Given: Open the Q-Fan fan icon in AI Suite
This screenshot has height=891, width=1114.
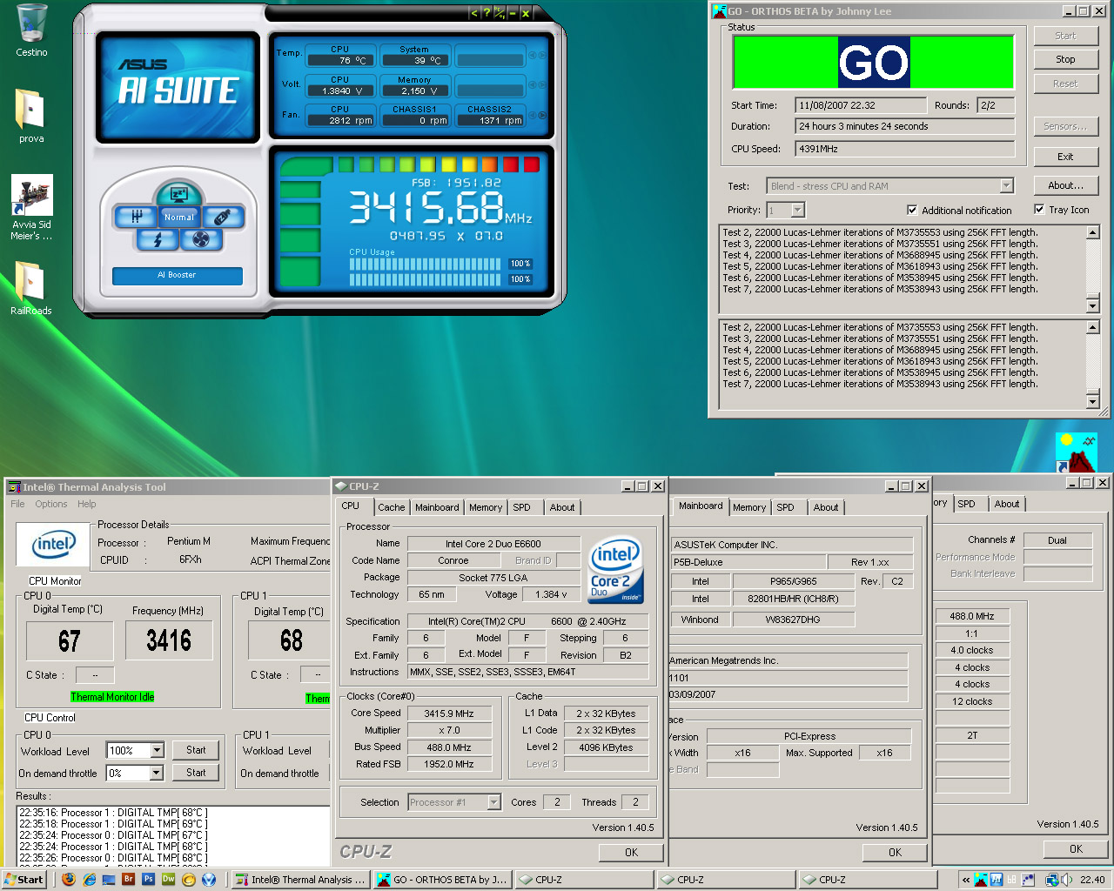Looking at the screenshot, I should 201,239.
